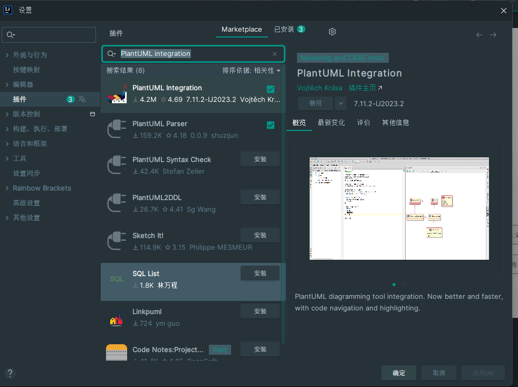The height and width of the screenshot is (387, 518).
Task: Click the PlantUML Syntax Check plug icon
Action: coord(116,165)
